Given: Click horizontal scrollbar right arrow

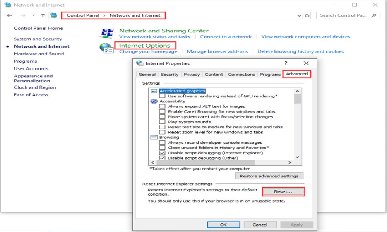Looking at the screenshot, I should point(290,162).
